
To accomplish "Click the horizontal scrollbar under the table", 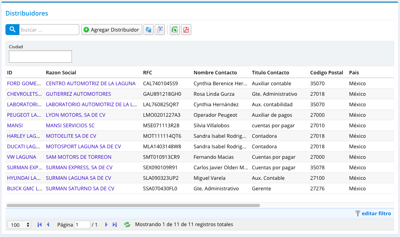I will point(133,205).
